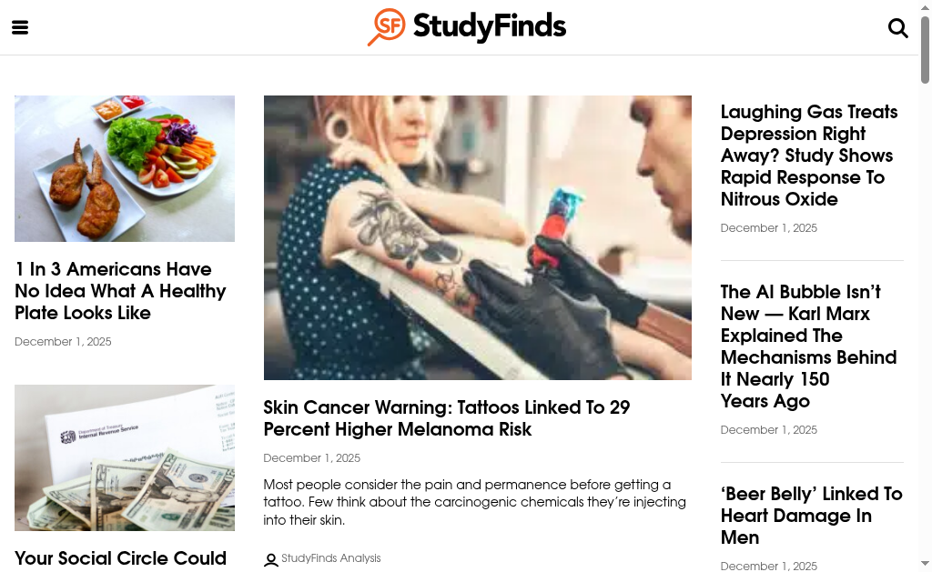Click the search magnifier icon
The width and height of the screenshot is (932, 572).
(897, 27)
